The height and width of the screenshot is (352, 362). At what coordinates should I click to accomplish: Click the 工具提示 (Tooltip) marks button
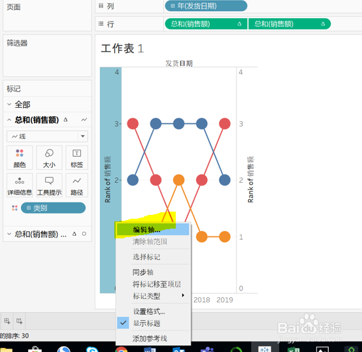point(49,185)
